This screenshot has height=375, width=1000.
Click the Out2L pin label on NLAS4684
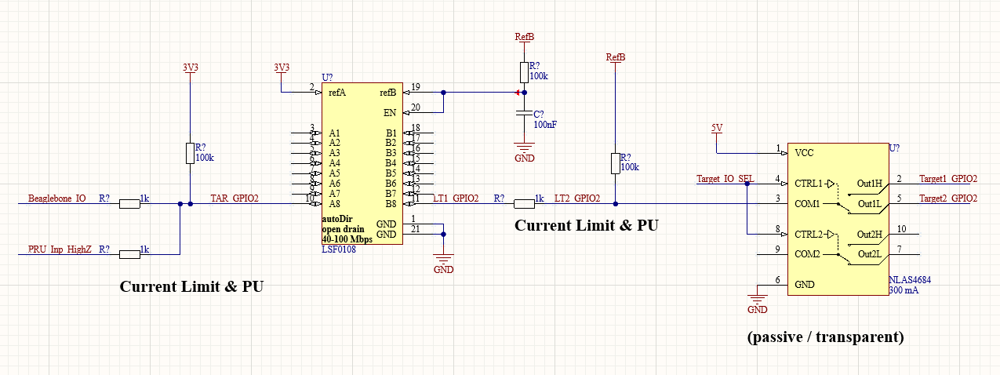point(870,254)
